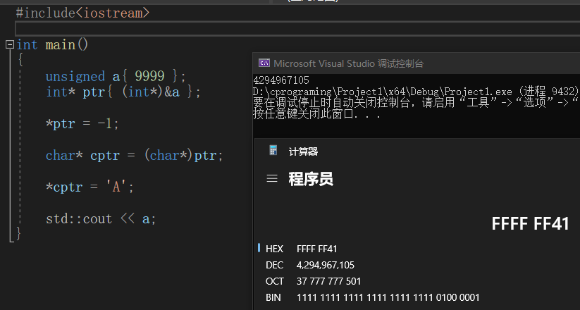This screenshot has height=310, width=580.
Task: Click the line "*cptr = 'A';"
Action: [x=90, y=187]
